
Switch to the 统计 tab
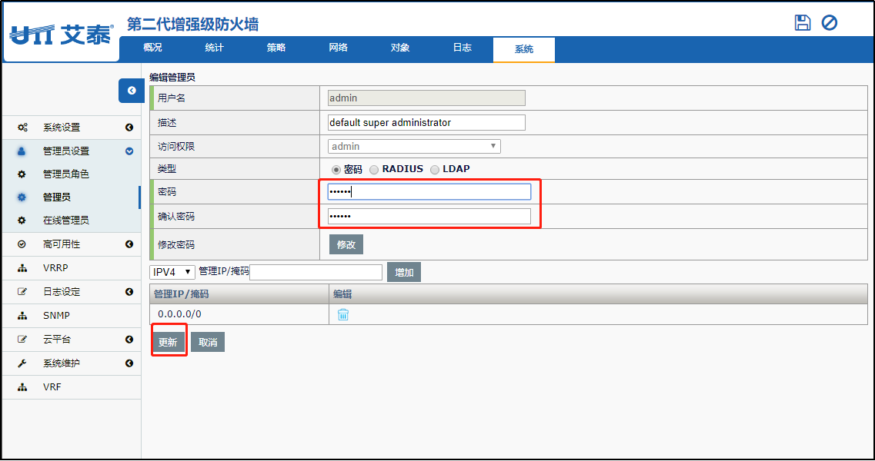[214, 48]
